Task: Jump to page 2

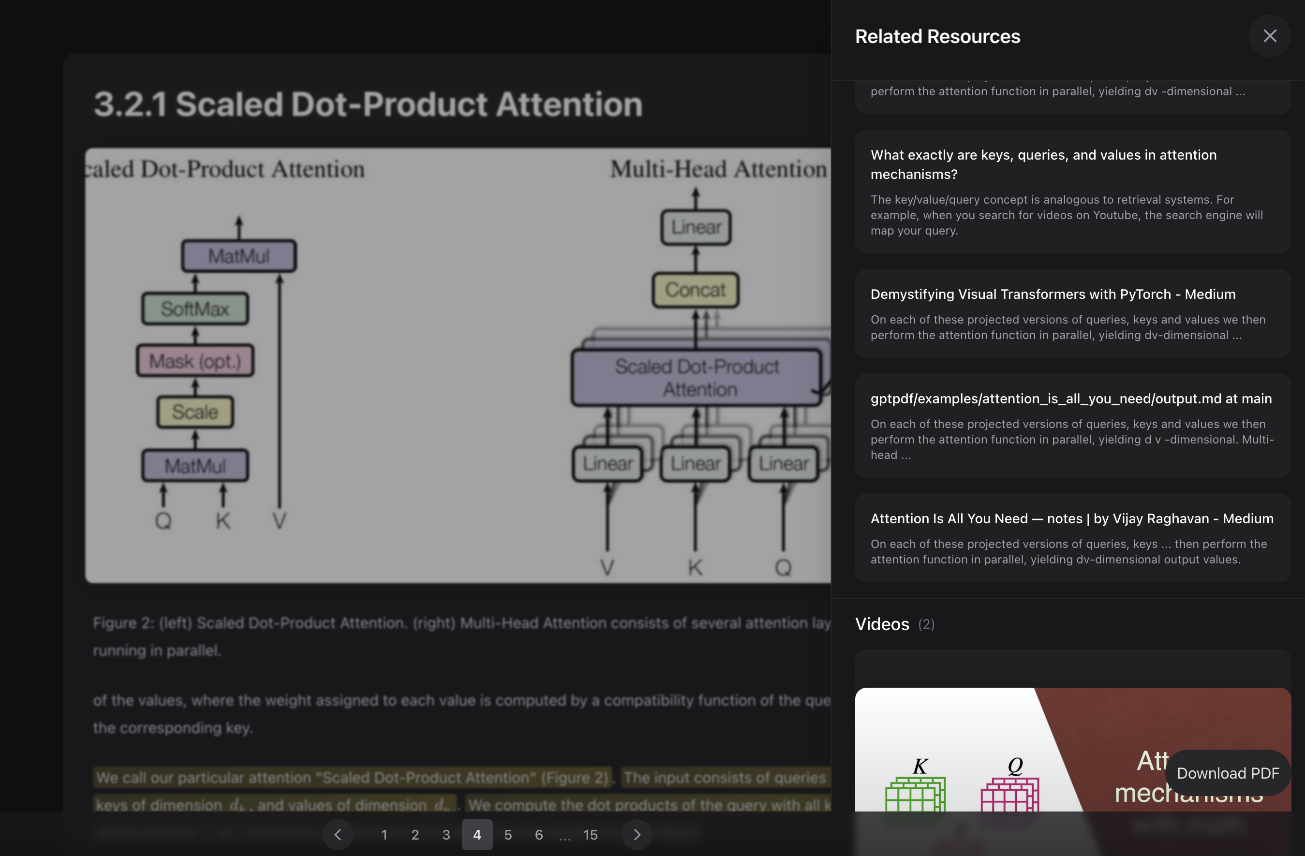Action: (415, 835)
